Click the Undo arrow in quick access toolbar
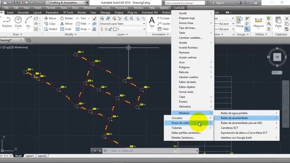The image size is (290, 163). (32, 3)
